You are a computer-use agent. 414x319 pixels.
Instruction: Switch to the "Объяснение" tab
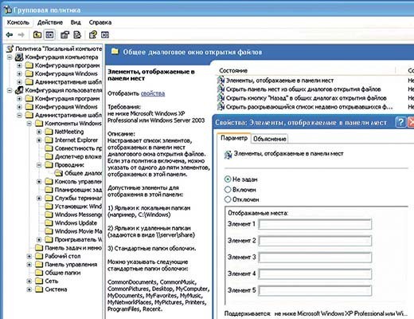tap(269, 139)
